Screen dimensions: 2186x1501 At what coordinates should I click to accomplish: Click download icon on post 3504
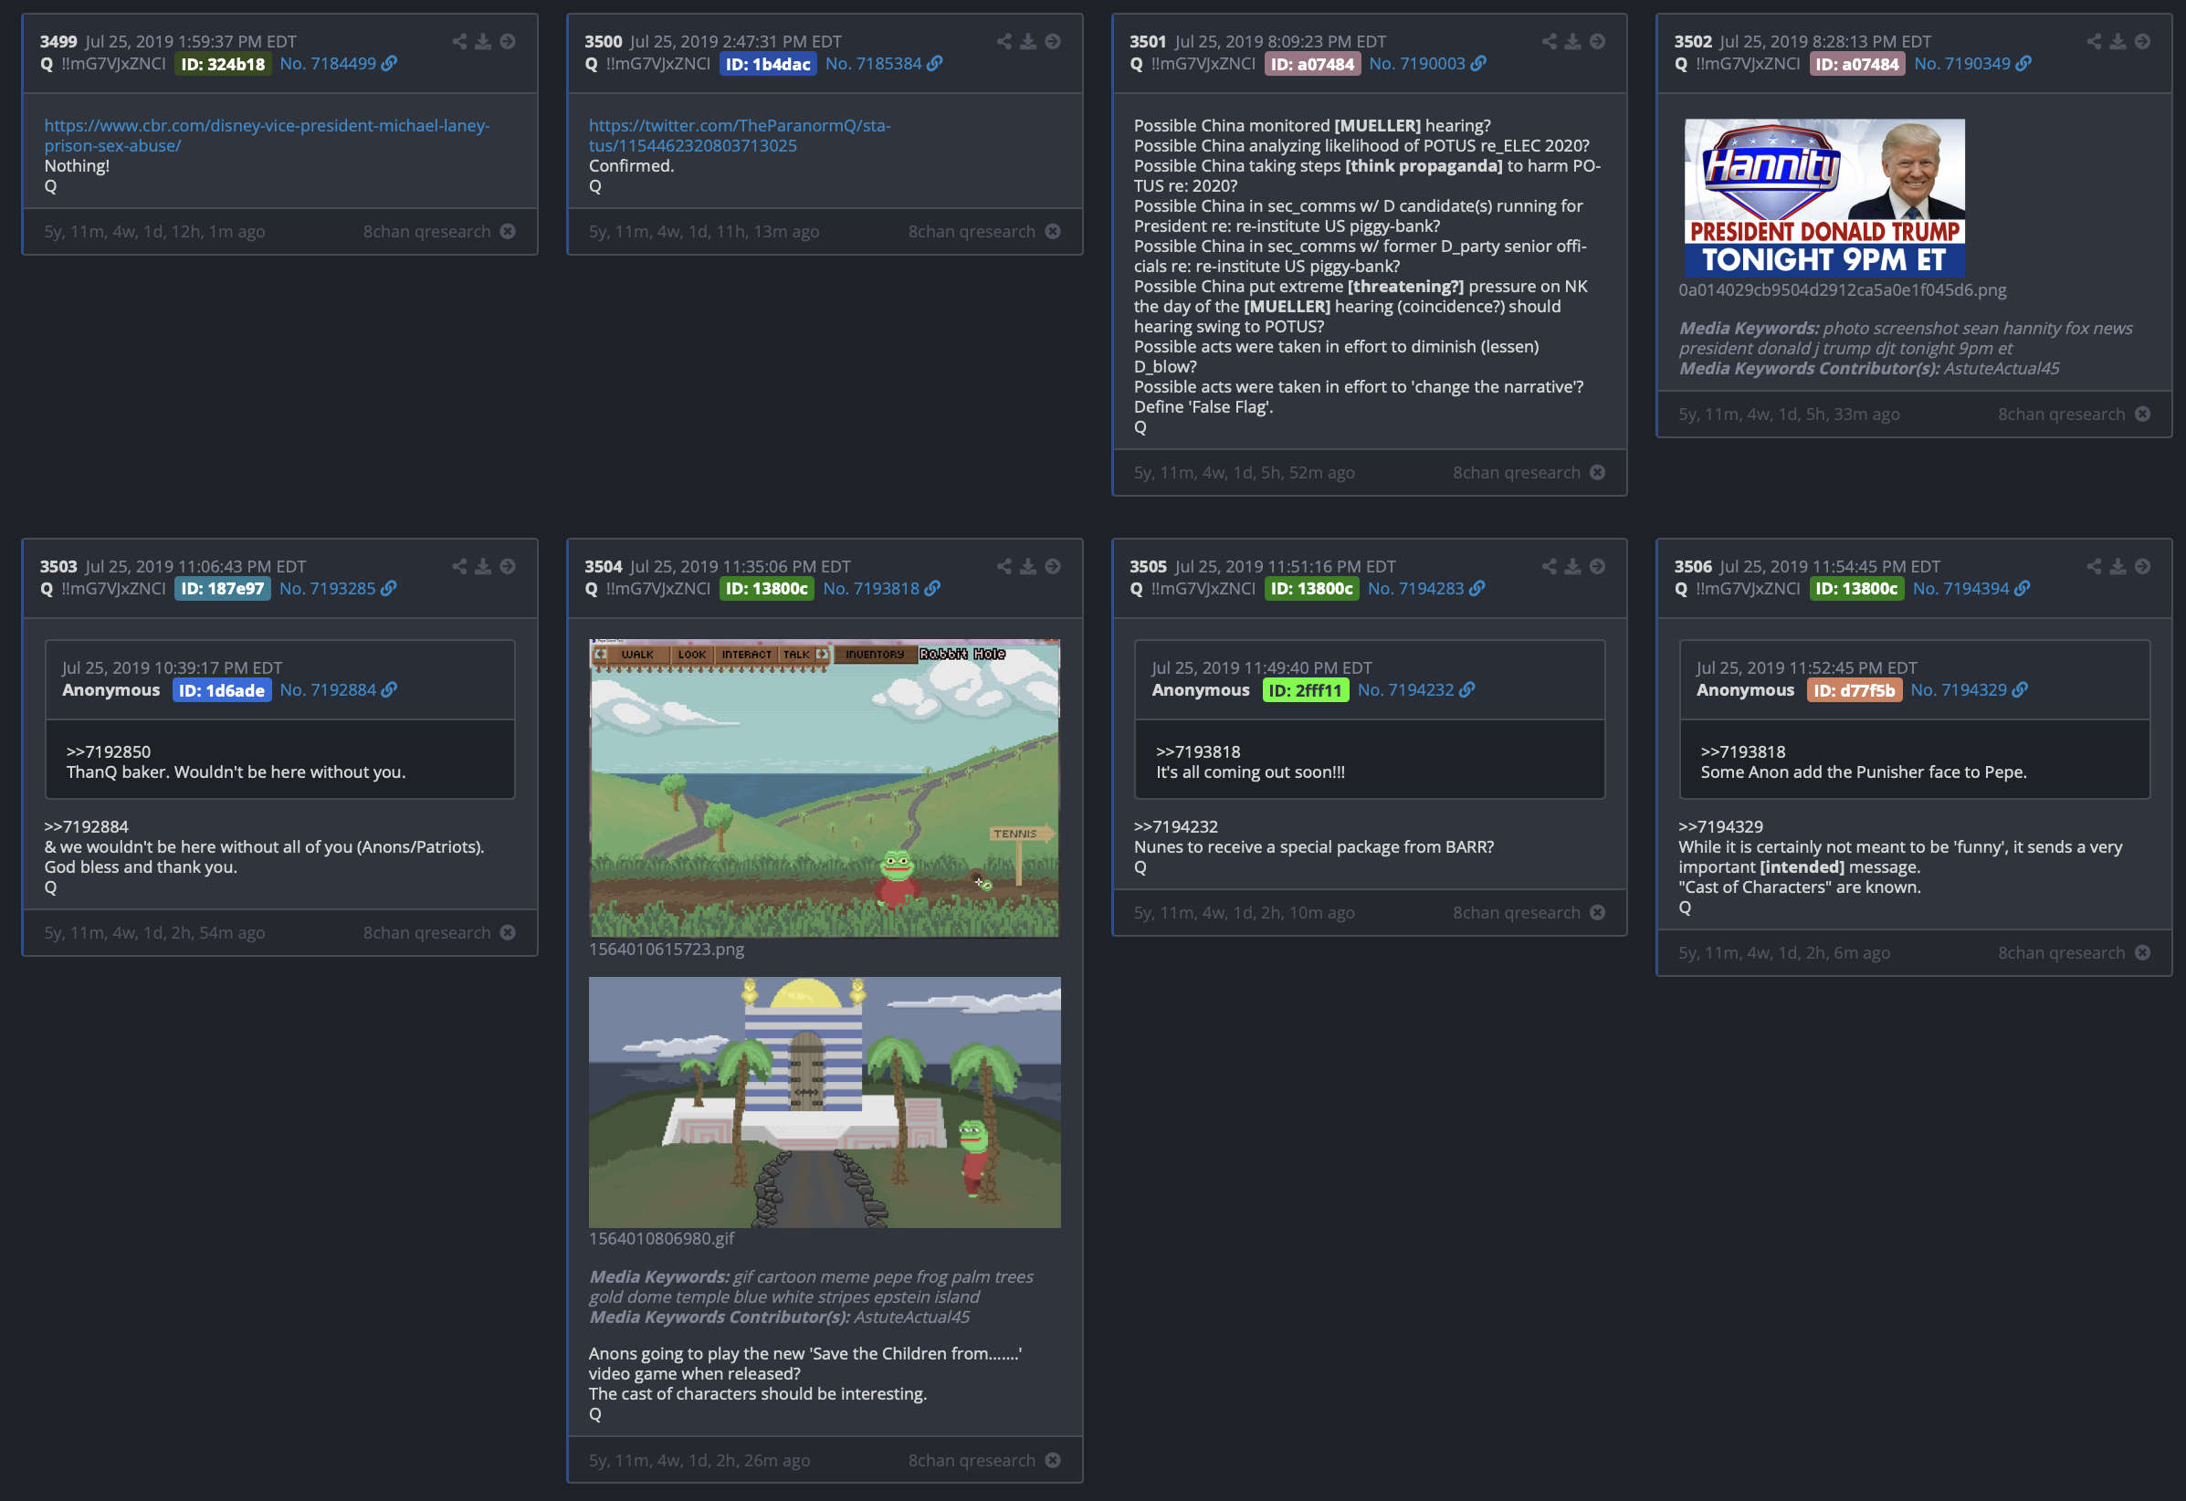[x=1028, y=566]
